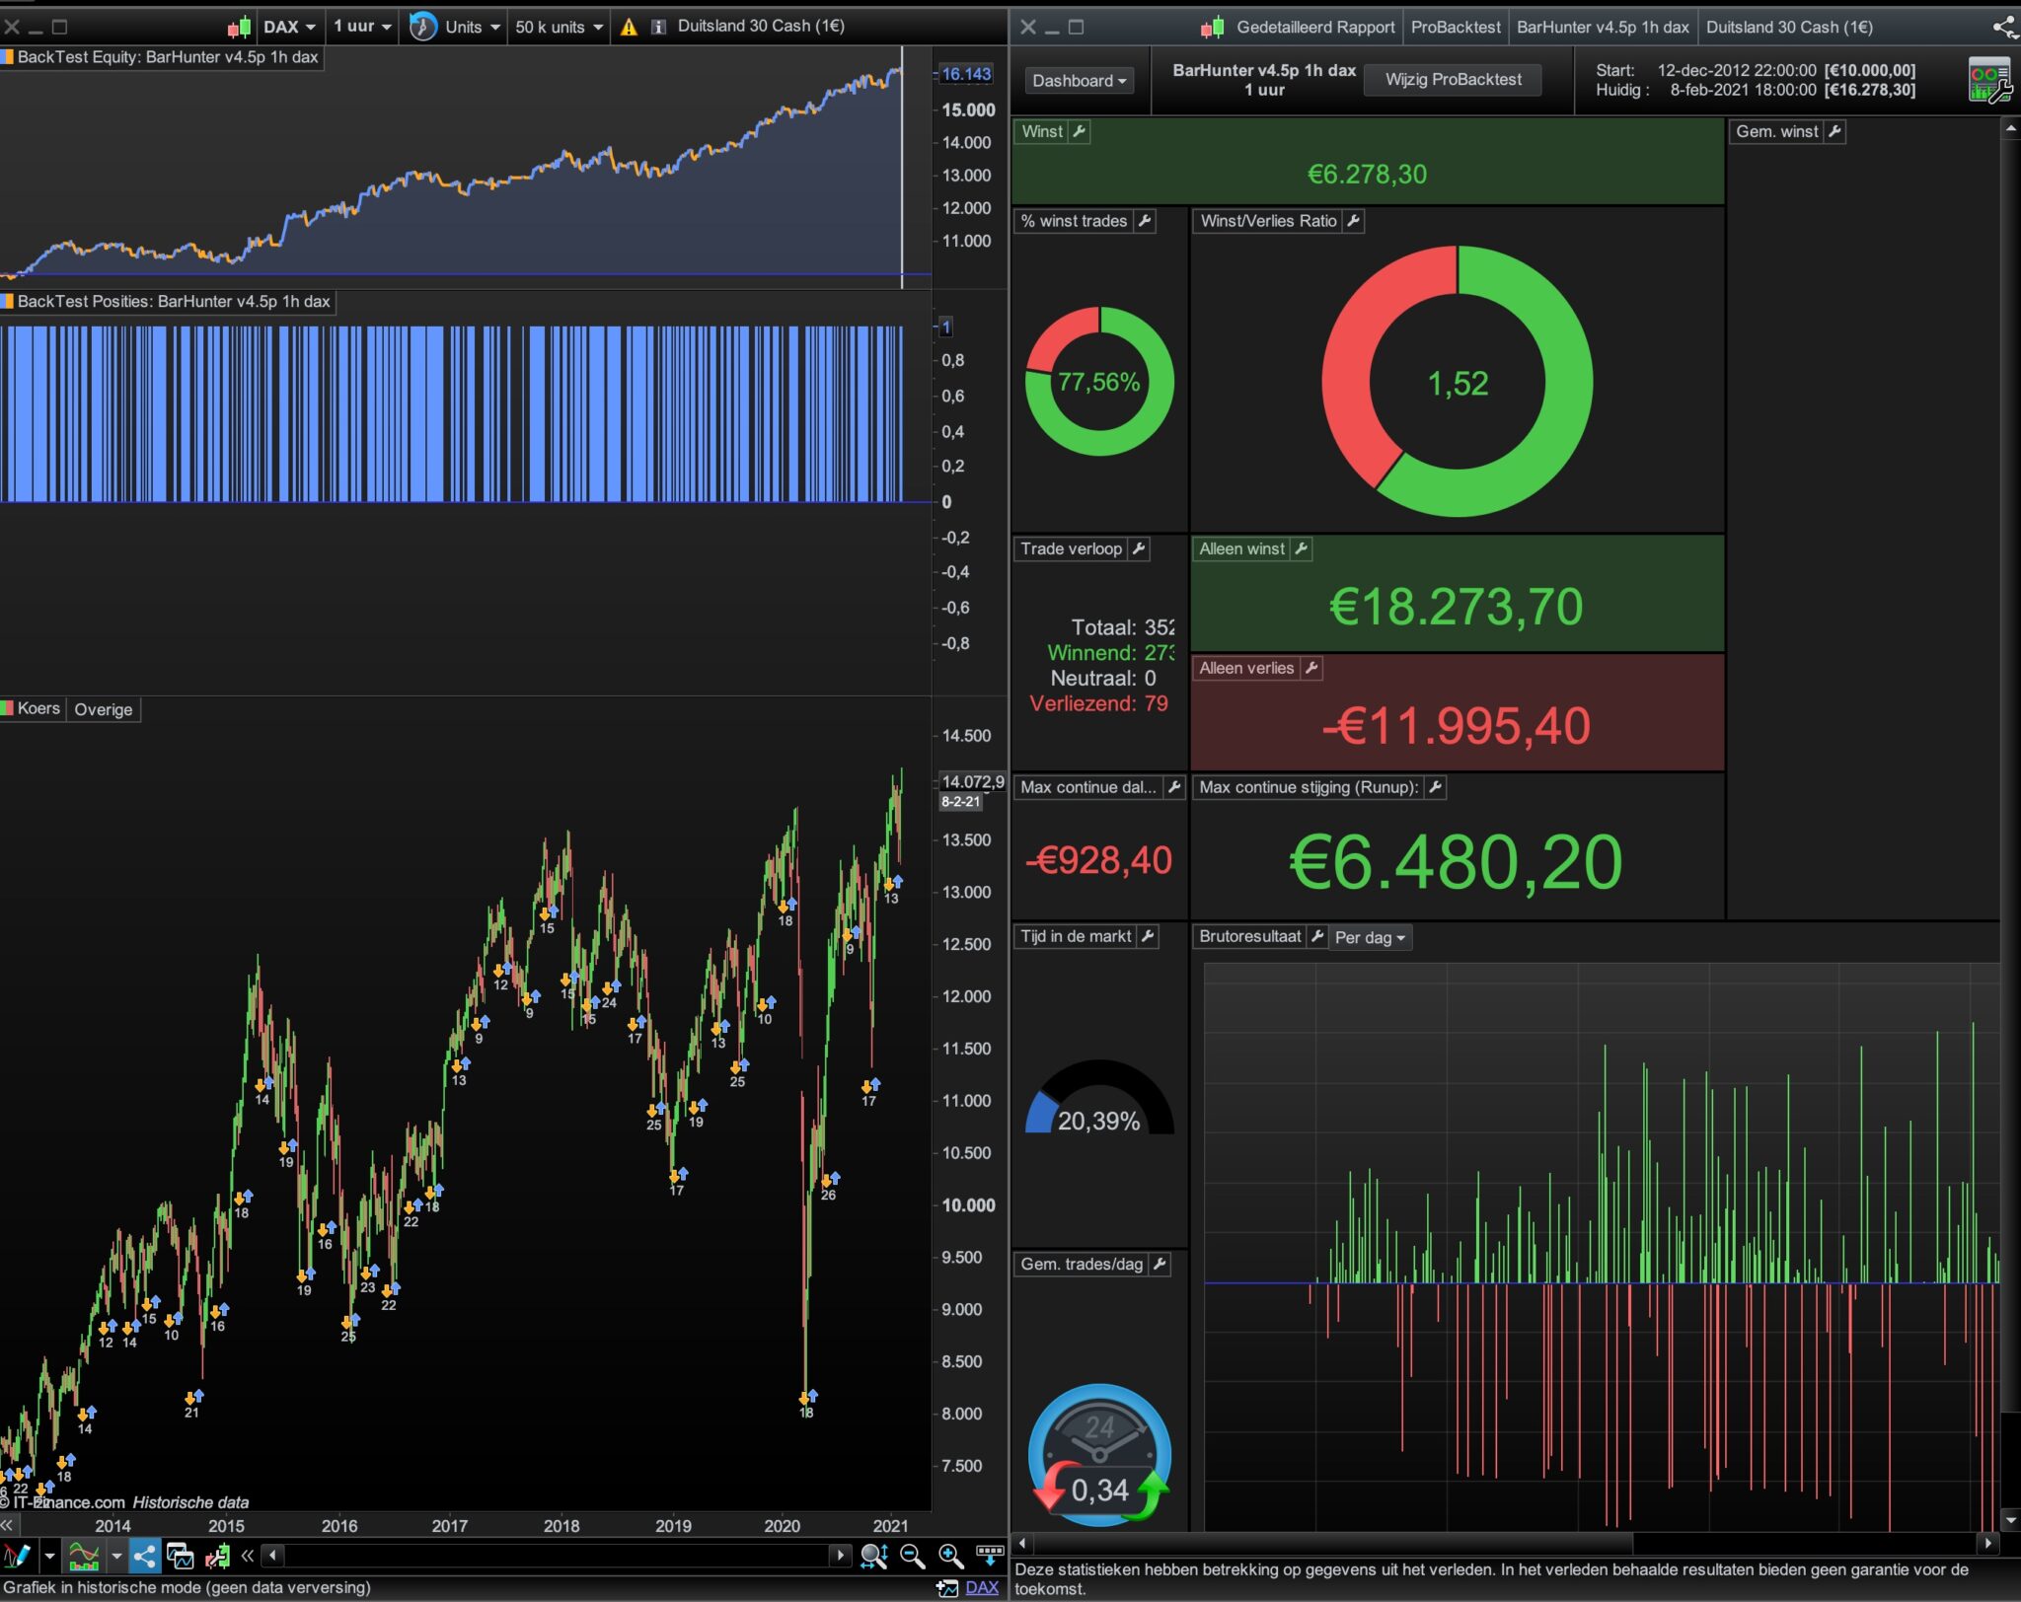Click the zoom in magnifier icon

pyautogui.click(x=950, y=1557)
